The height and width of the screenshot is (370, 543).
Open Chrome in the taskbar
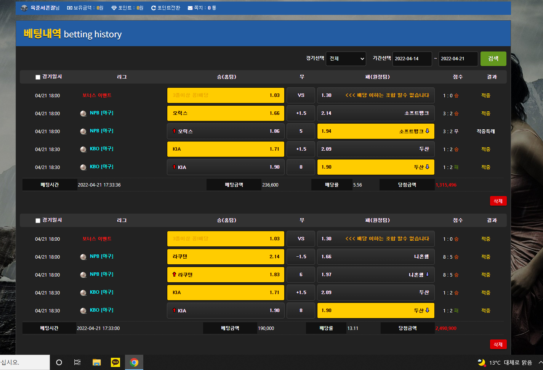(134, 362)
